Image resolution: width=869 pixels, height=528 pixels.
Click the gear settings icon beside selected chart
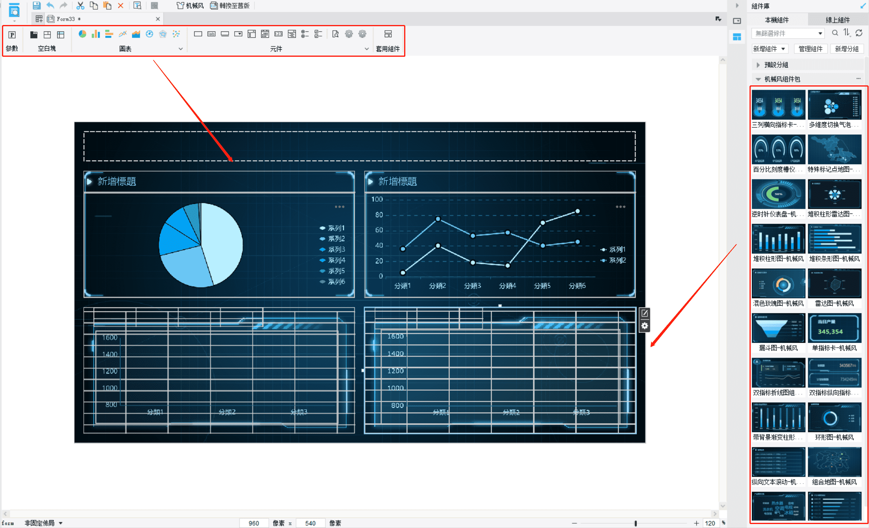point(645,326)
